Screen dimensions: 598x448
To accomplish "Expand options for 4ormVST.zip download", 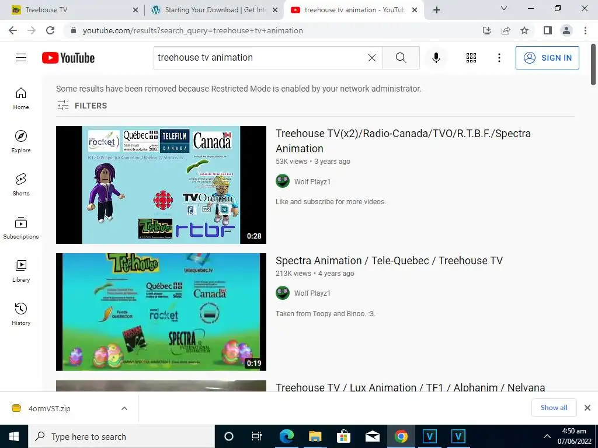I will pos(124,408).
